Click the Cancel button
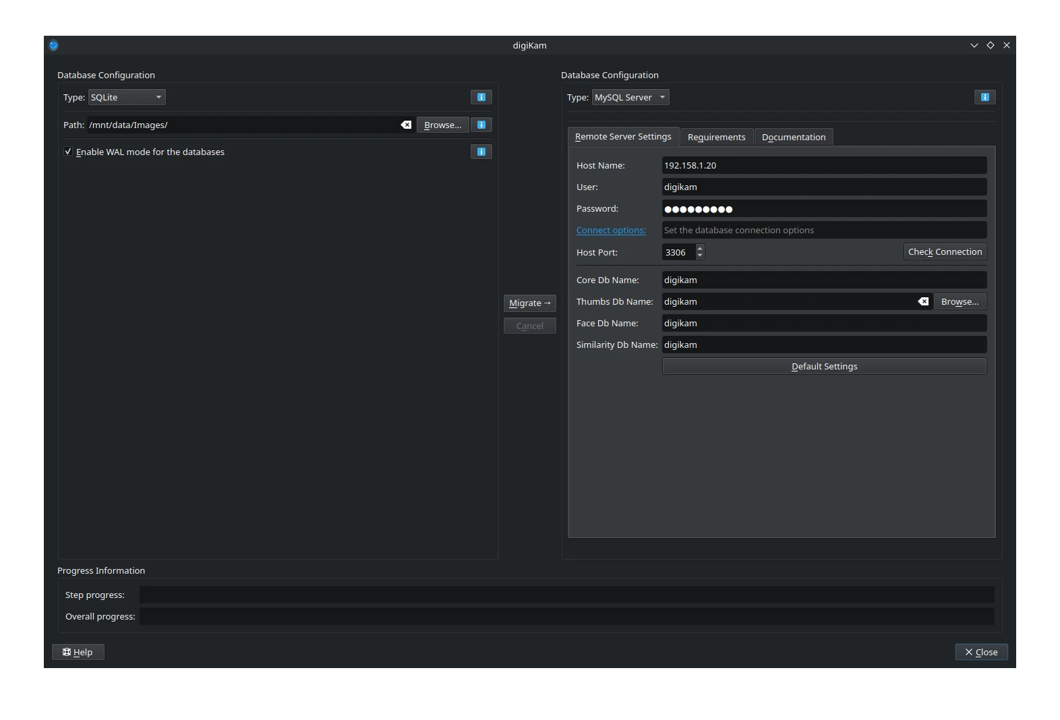Image resolution: width=1060 pixels, height=720 pixels. pos(530,326)
